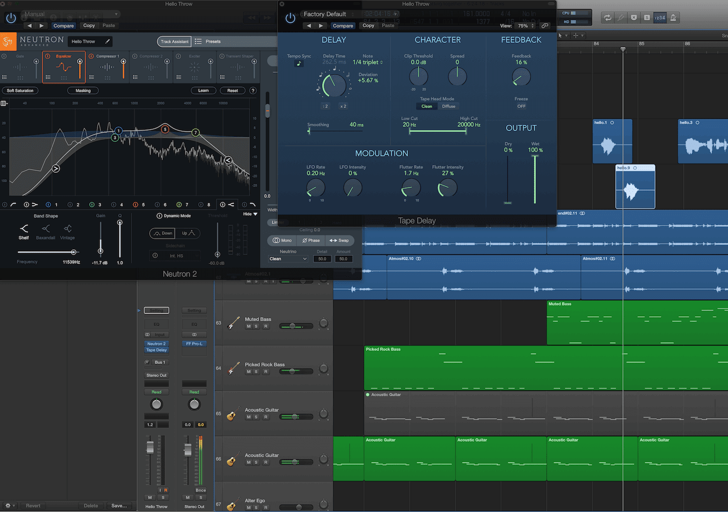Select the Shelf band shape icon
728x512 pixels.
tap(24, 229)
